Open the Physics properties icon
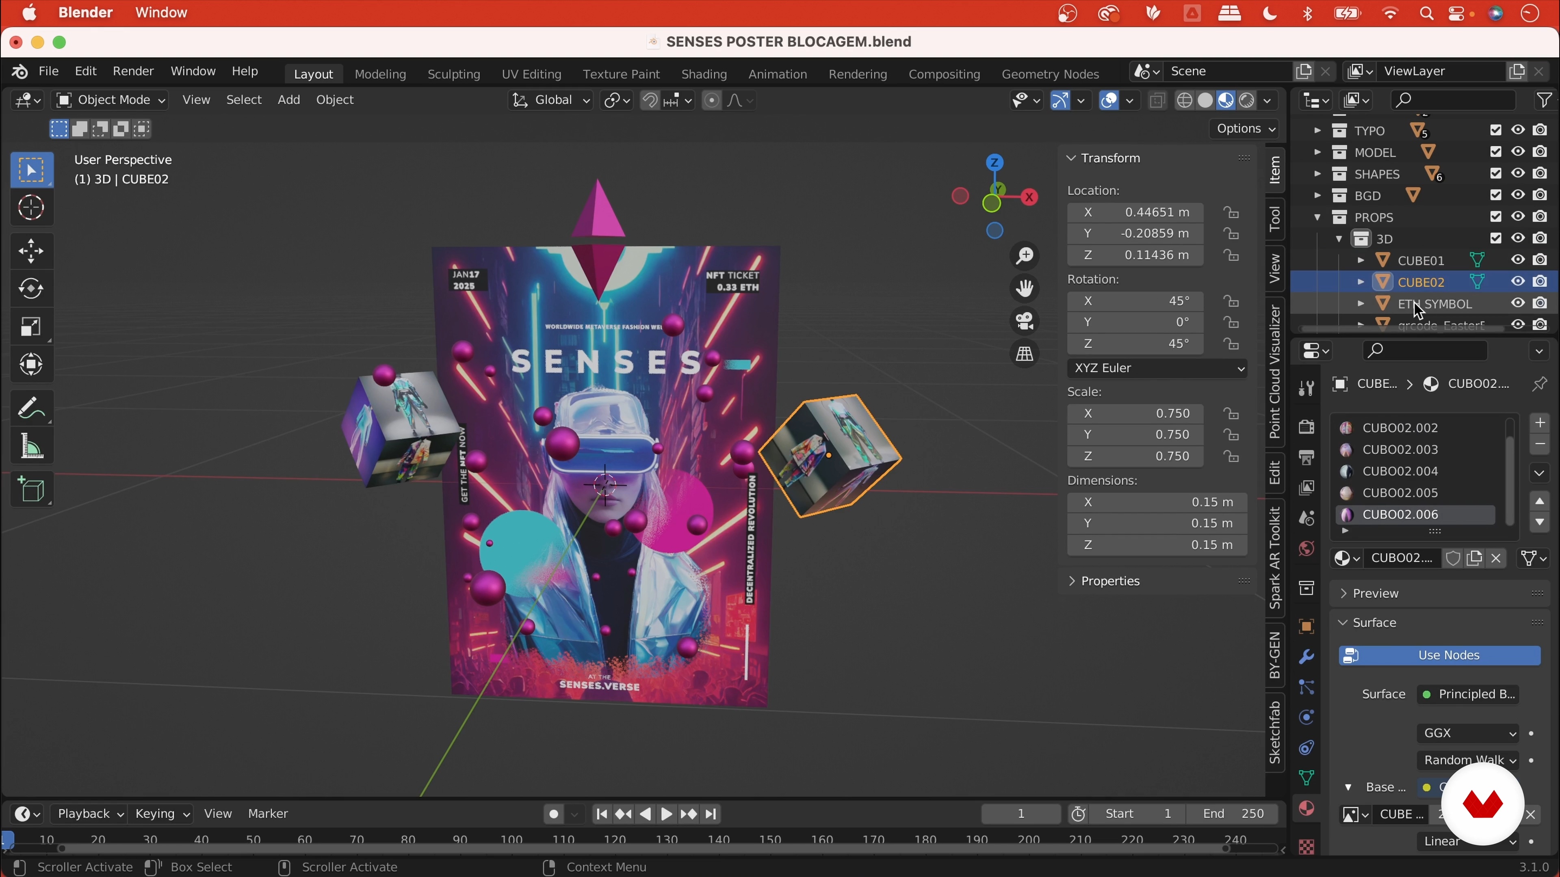 tap(1306, 718)
